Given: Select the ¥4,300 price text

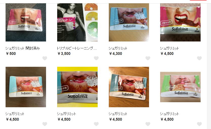Looking at the screenshot, I should [116, 54].
